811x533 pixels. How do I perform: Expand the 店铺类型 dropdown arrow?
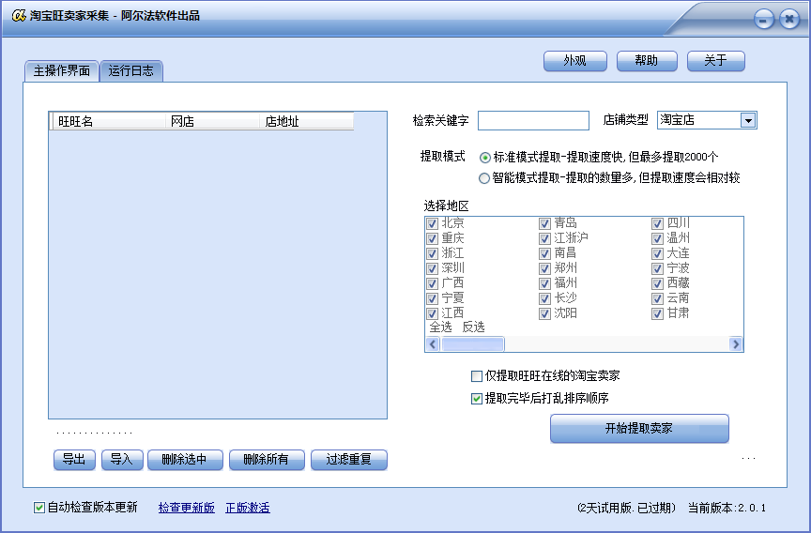pos(747,120)
